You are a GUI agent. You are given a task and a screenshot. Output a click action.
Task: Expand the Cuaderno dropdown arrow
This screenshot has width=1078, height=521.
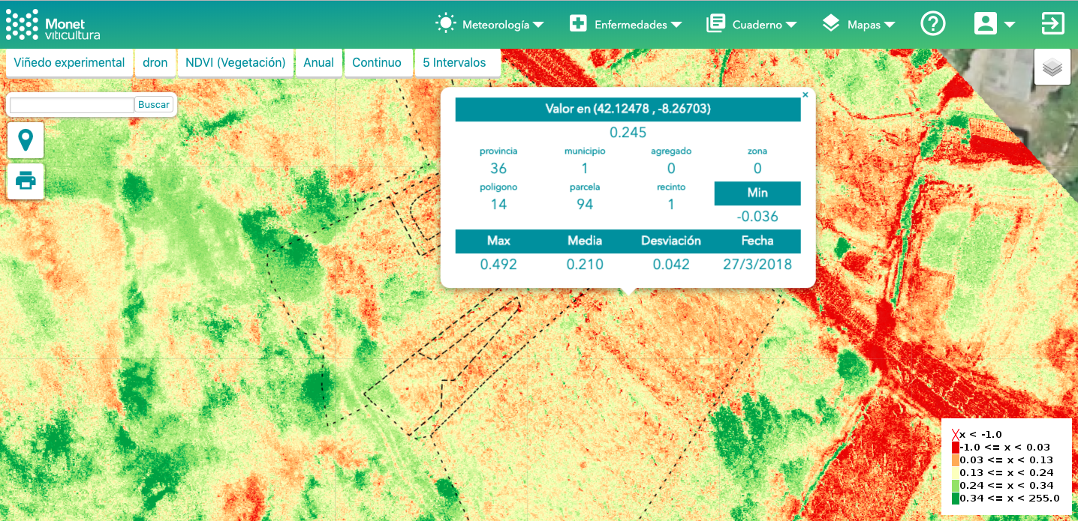(791, 25)
